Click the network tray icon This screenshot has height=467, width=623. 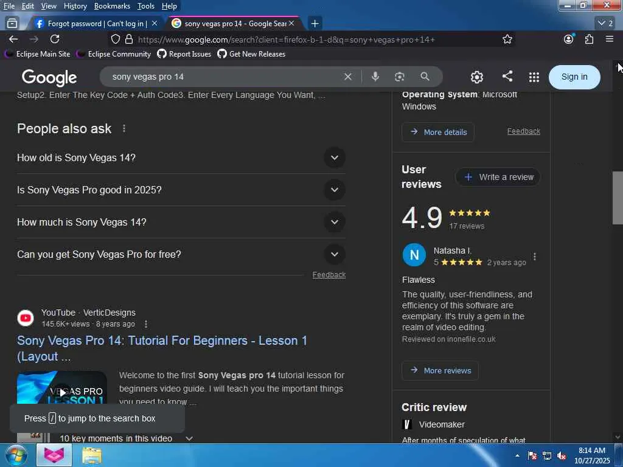(x=547, y=456)
